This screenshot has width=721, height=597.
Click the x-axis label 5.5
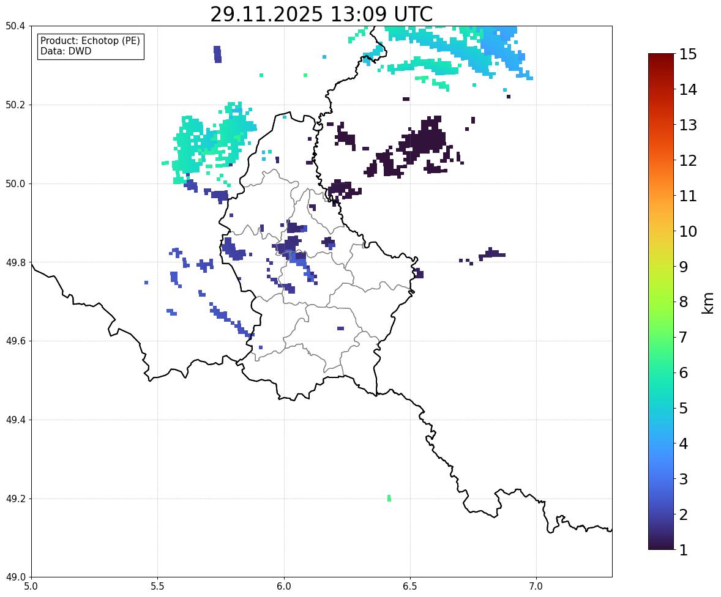(158, 587)
